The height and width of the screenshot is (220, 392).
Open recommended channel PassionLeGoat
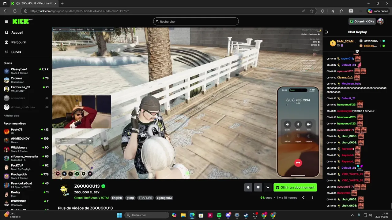[26, 185]
